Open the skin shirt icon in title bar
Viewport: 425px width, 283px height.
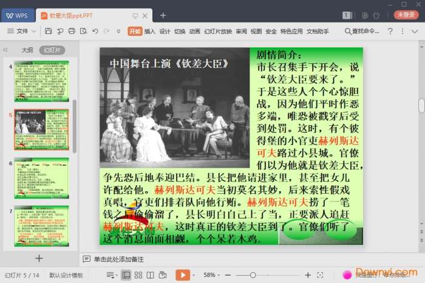coord(376,15)
